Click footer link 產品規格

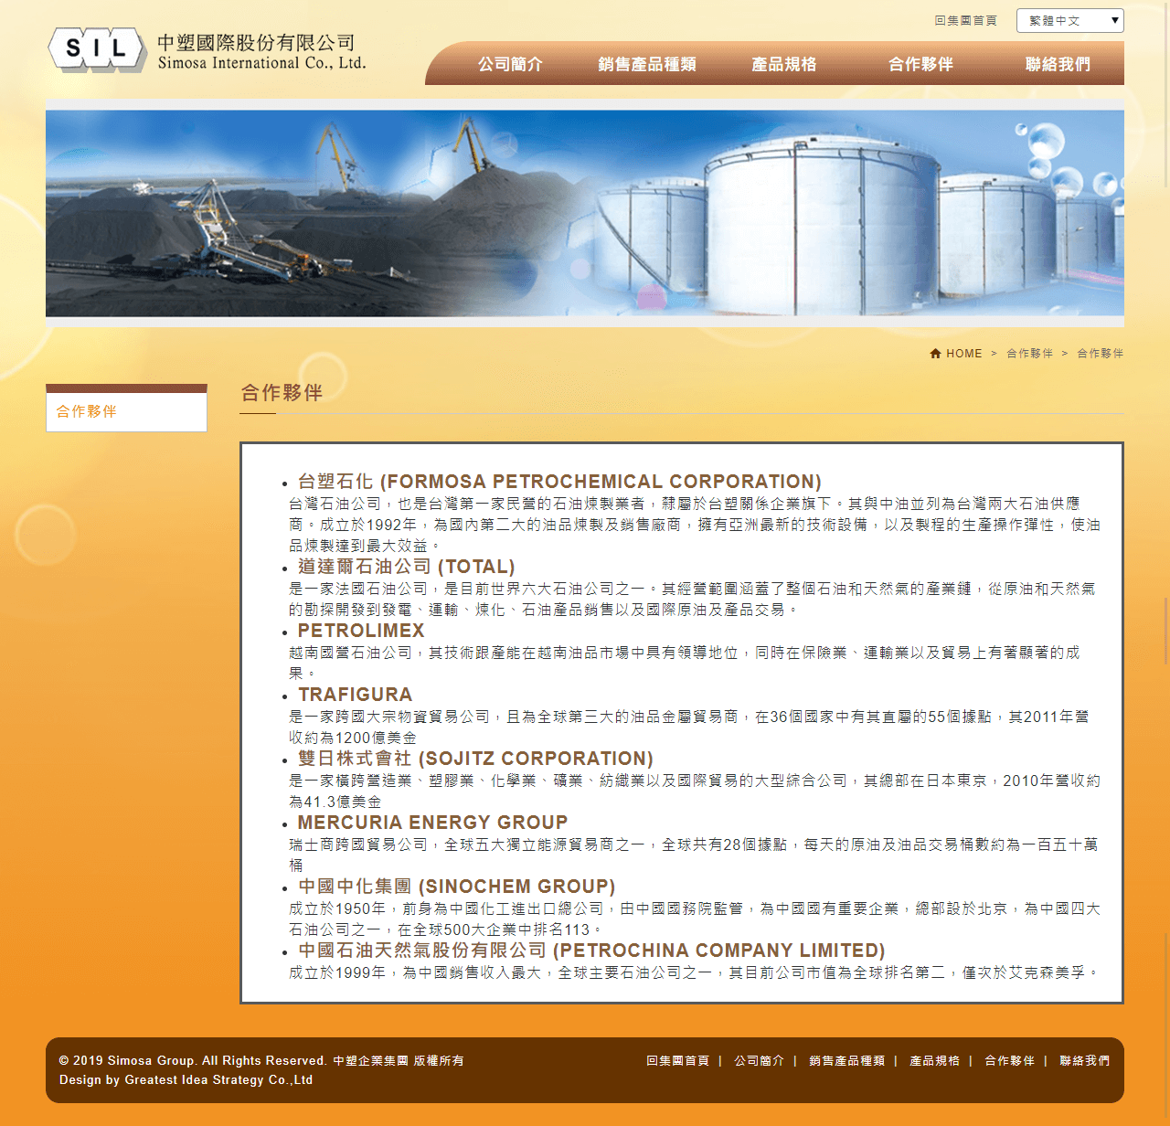(934, 1061)
